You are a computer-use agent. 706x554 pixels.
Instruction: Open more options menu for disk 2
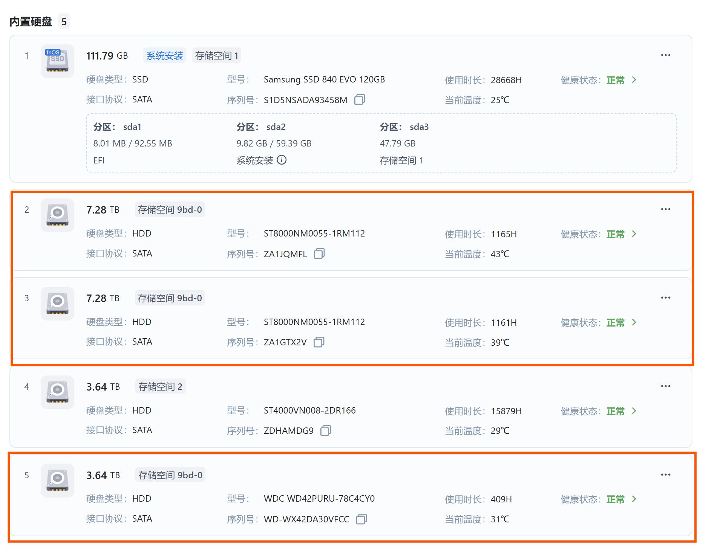coord(665,209)
